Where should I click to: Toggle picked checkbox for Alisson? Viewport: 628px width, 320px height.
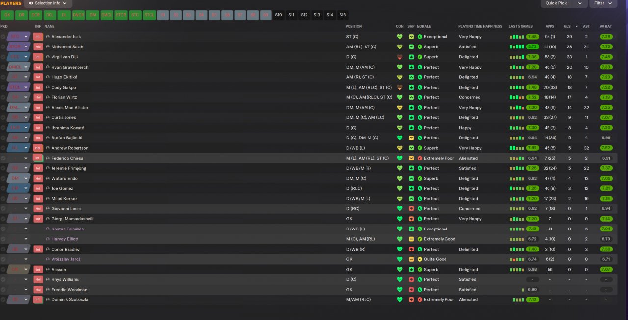pyautogui.click(x=3, y=269)
